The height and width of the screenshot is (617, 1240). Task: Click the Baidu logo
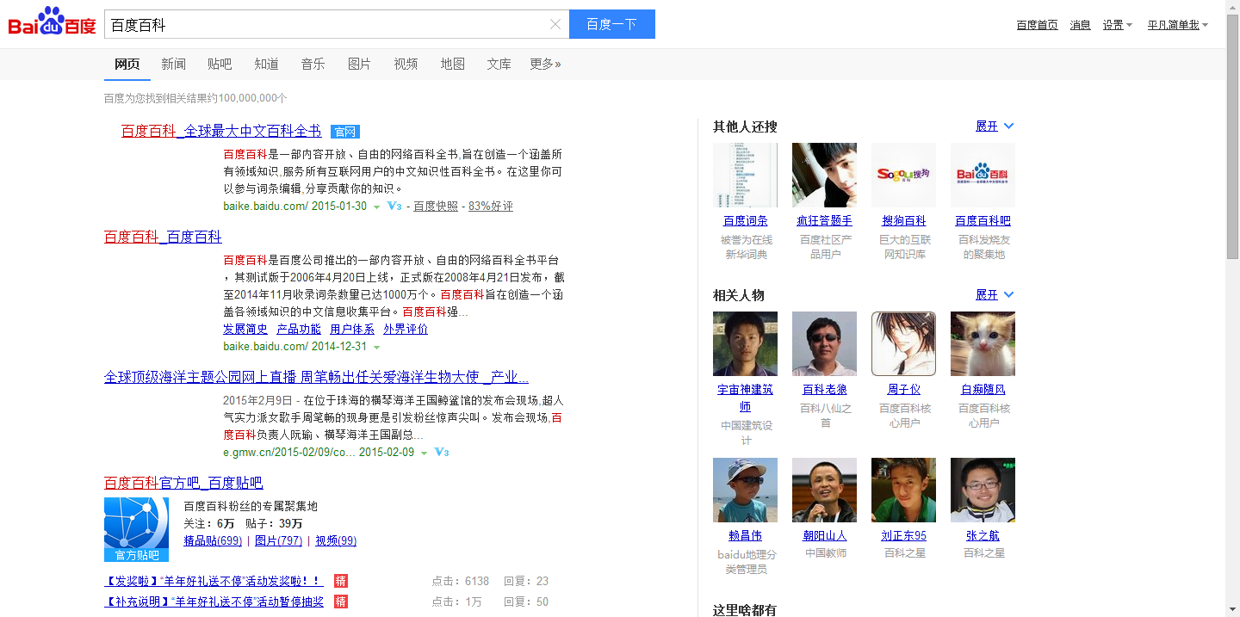point(52,23)
